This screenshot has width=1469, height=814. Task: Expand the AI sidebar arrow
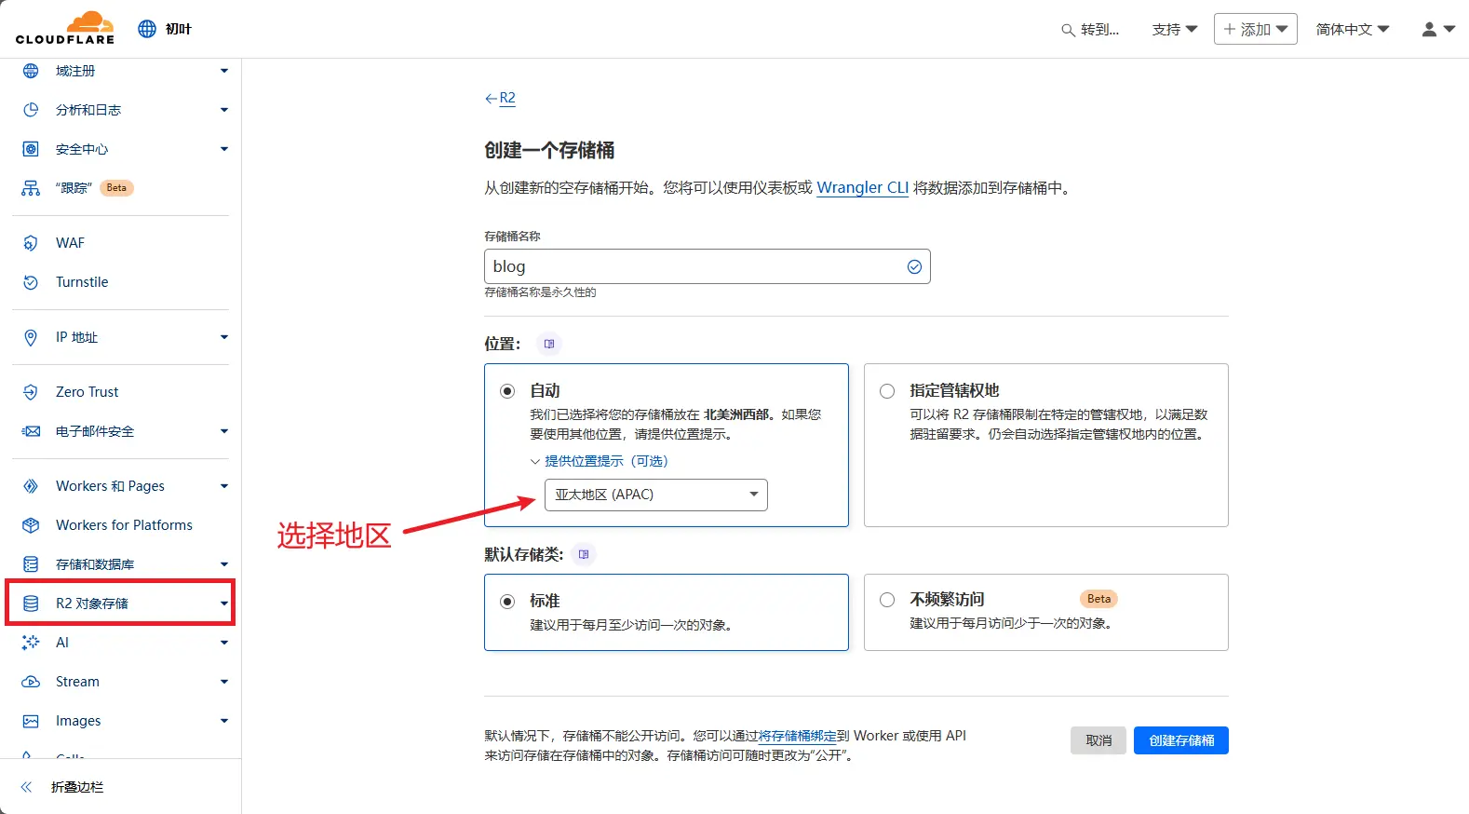click(224, 643)
